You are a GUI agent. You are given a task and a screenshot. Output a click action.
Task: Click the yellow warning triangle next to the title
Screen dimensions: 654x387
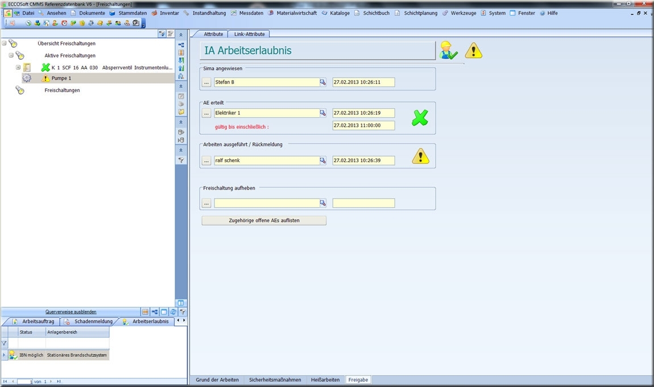(x=473, y=51)
